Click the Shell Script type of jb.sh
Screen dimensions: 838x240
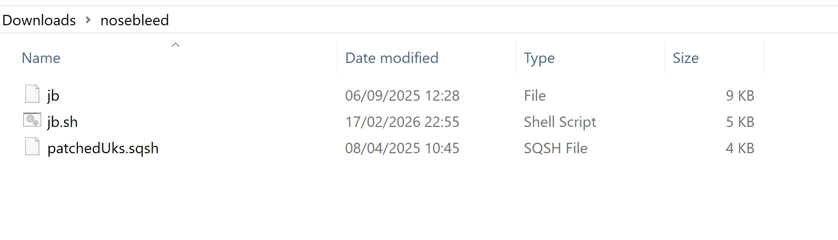coord(559,121)
